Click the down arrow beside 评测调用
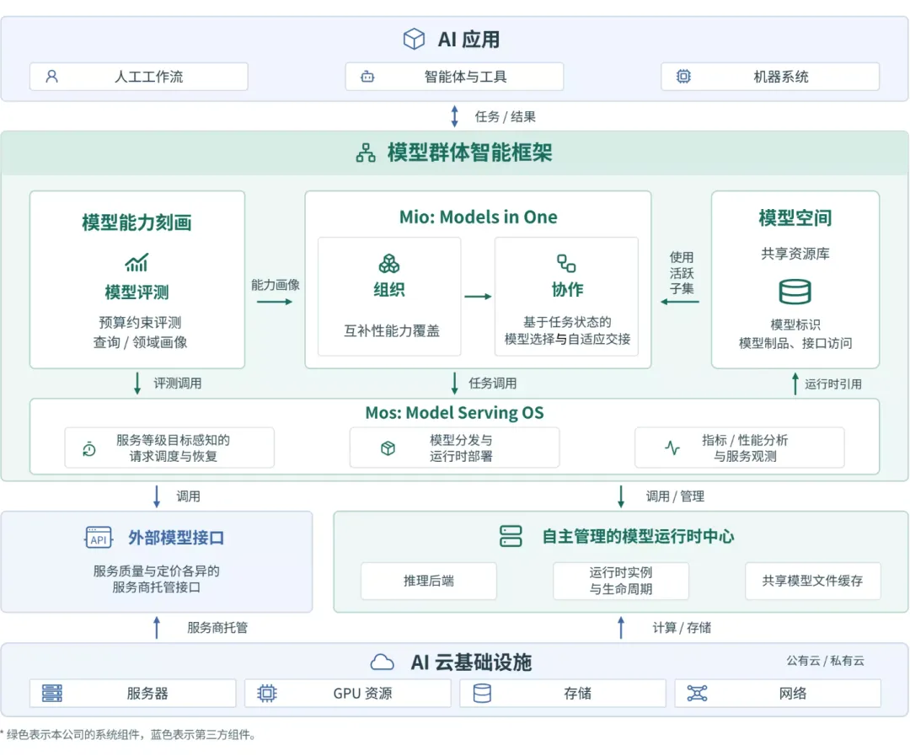Viewport: 910px width, 756px height. coord(137,383)
